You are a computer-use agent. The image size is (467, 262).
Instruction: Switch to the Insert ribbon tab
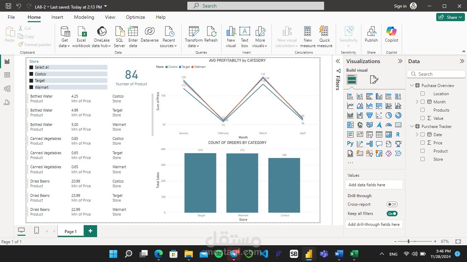(57, 17)
